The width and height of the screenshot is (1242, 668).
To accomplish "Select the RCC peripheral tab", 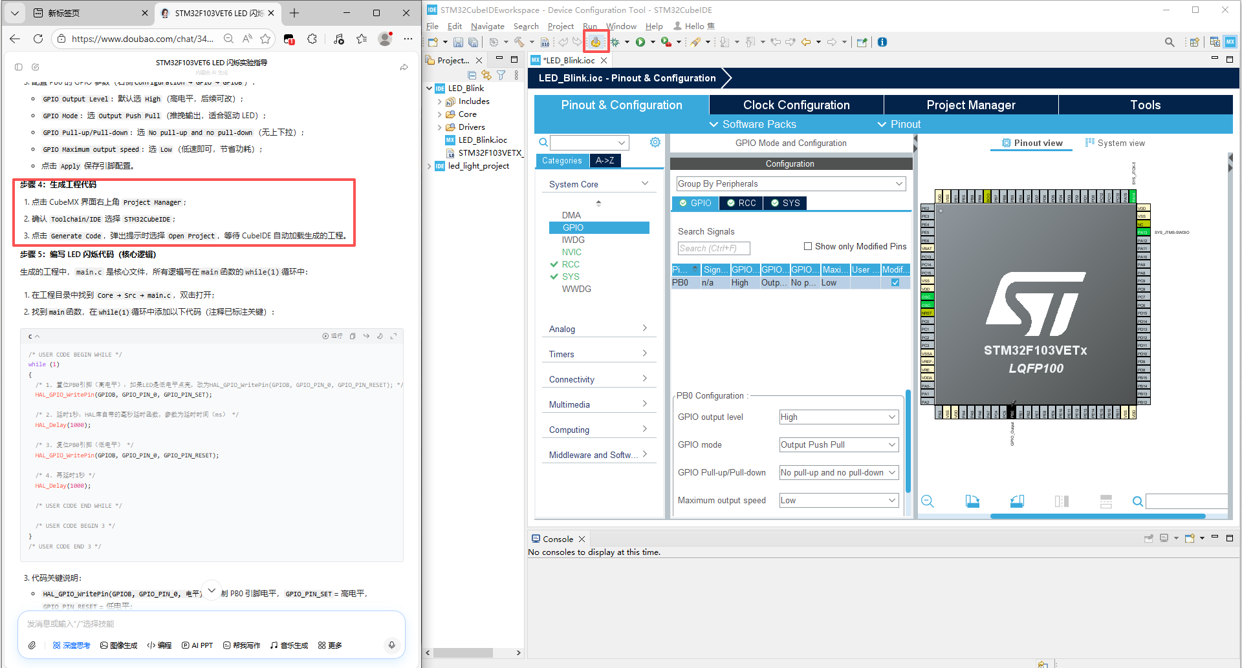I will pyautogui.click(x=741, y=204).
